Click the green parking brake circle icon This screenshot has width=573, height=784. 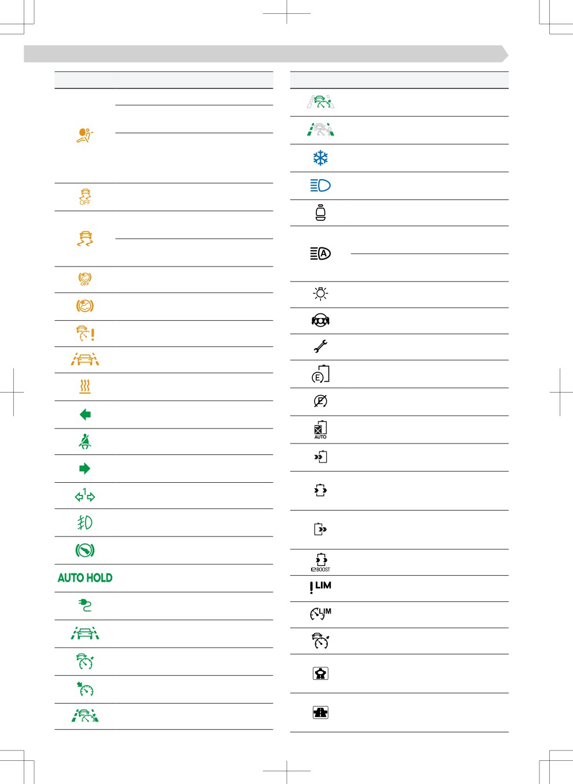tap(85, 550)
